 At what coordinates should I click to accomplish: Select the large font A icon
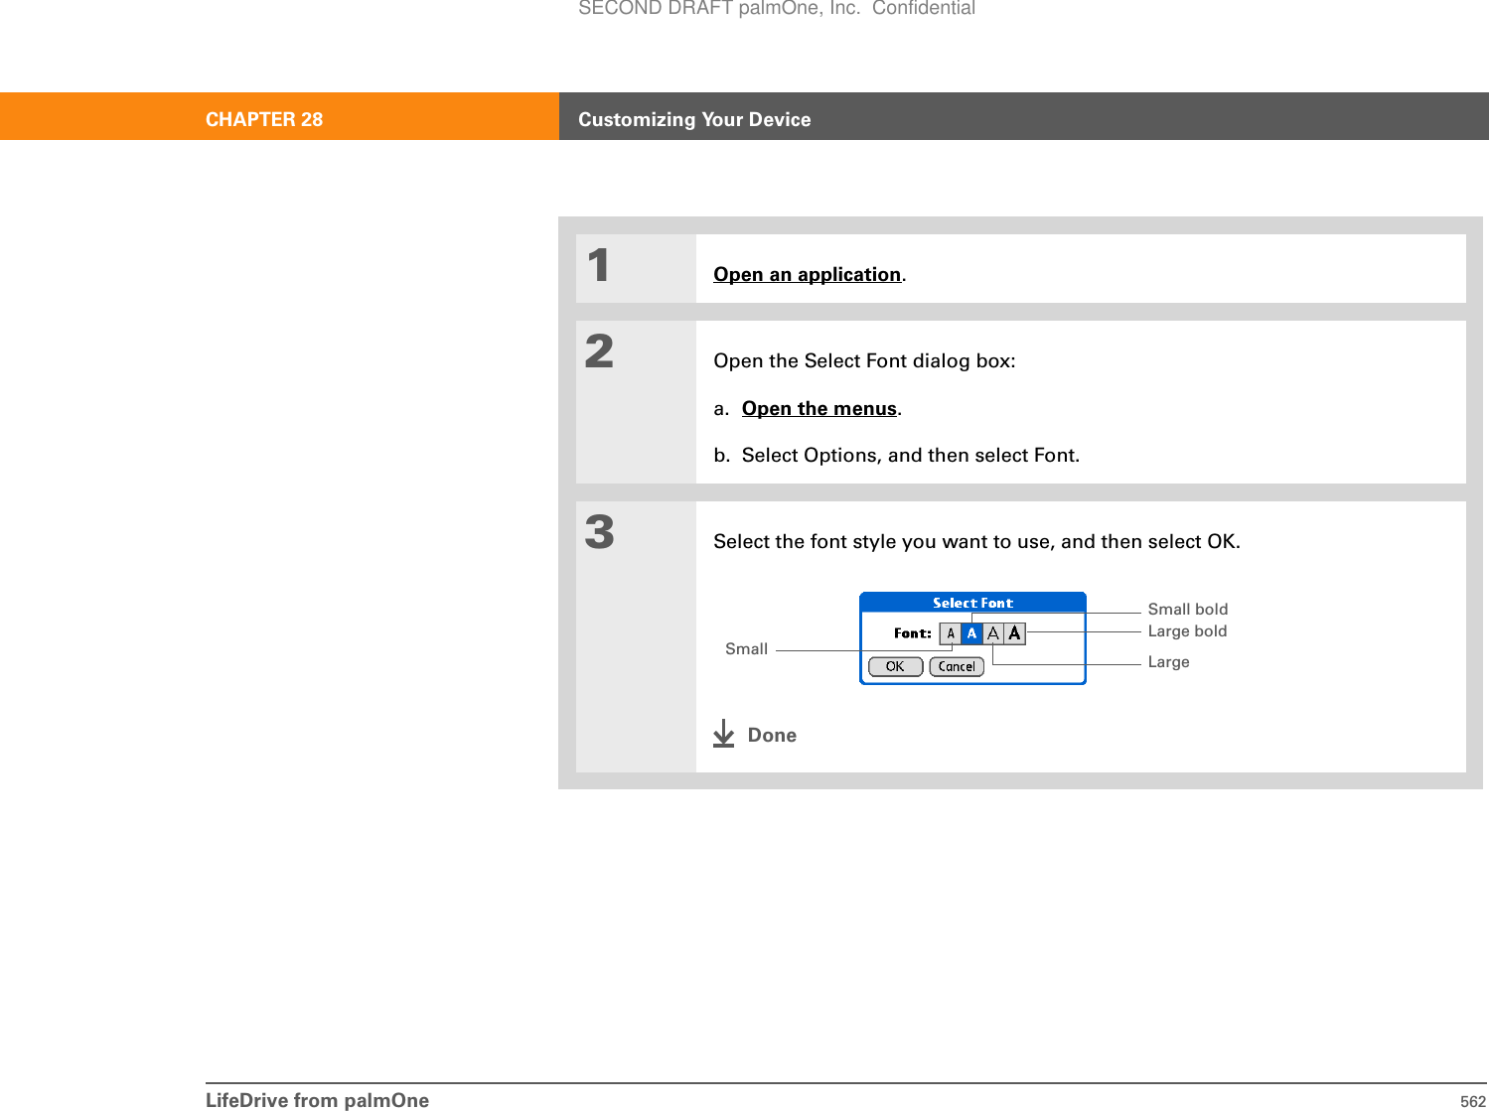pos(993,633)
